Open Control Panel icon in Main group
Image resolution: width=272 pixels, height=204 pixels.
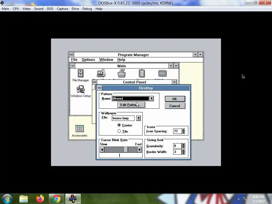[x=101, y=73]
